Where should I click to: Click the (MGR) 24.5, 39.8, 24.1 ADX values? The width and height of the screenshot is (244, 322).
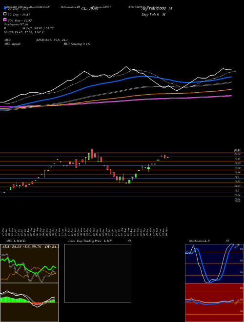(52, 40)
